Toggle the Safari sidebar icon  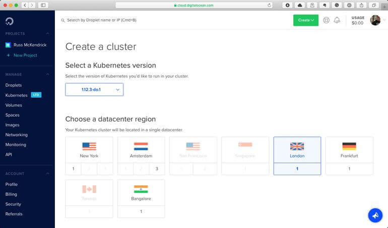coord(43,5)
